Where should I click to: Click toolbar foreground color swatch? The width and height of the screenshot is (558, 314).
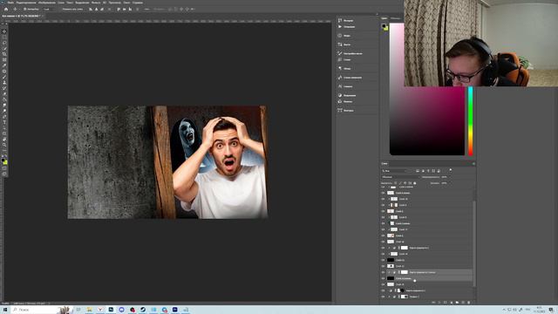tap(3, 160)
